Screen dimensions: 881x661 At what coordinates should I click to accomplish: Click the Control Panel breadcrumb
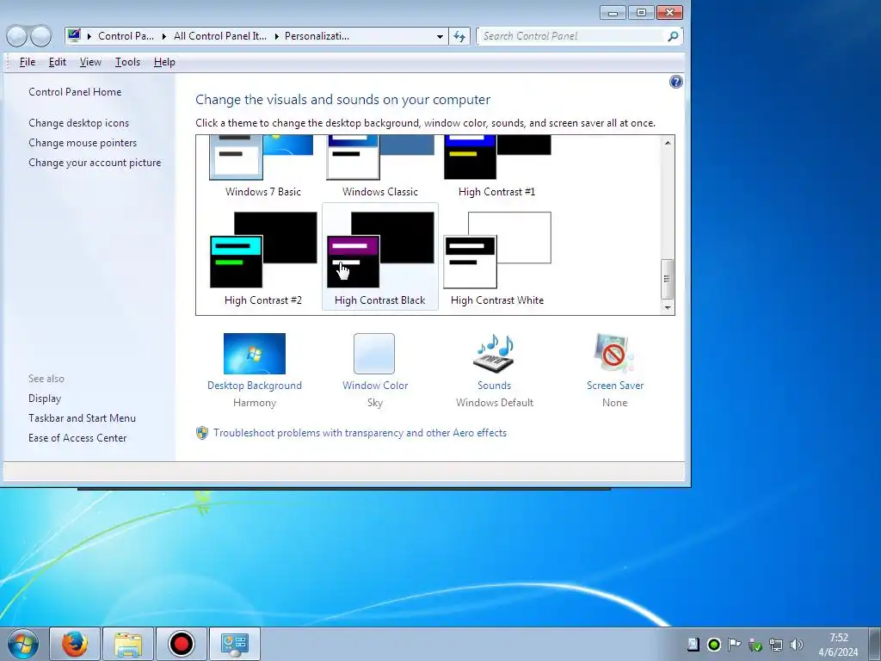[126, 36]
